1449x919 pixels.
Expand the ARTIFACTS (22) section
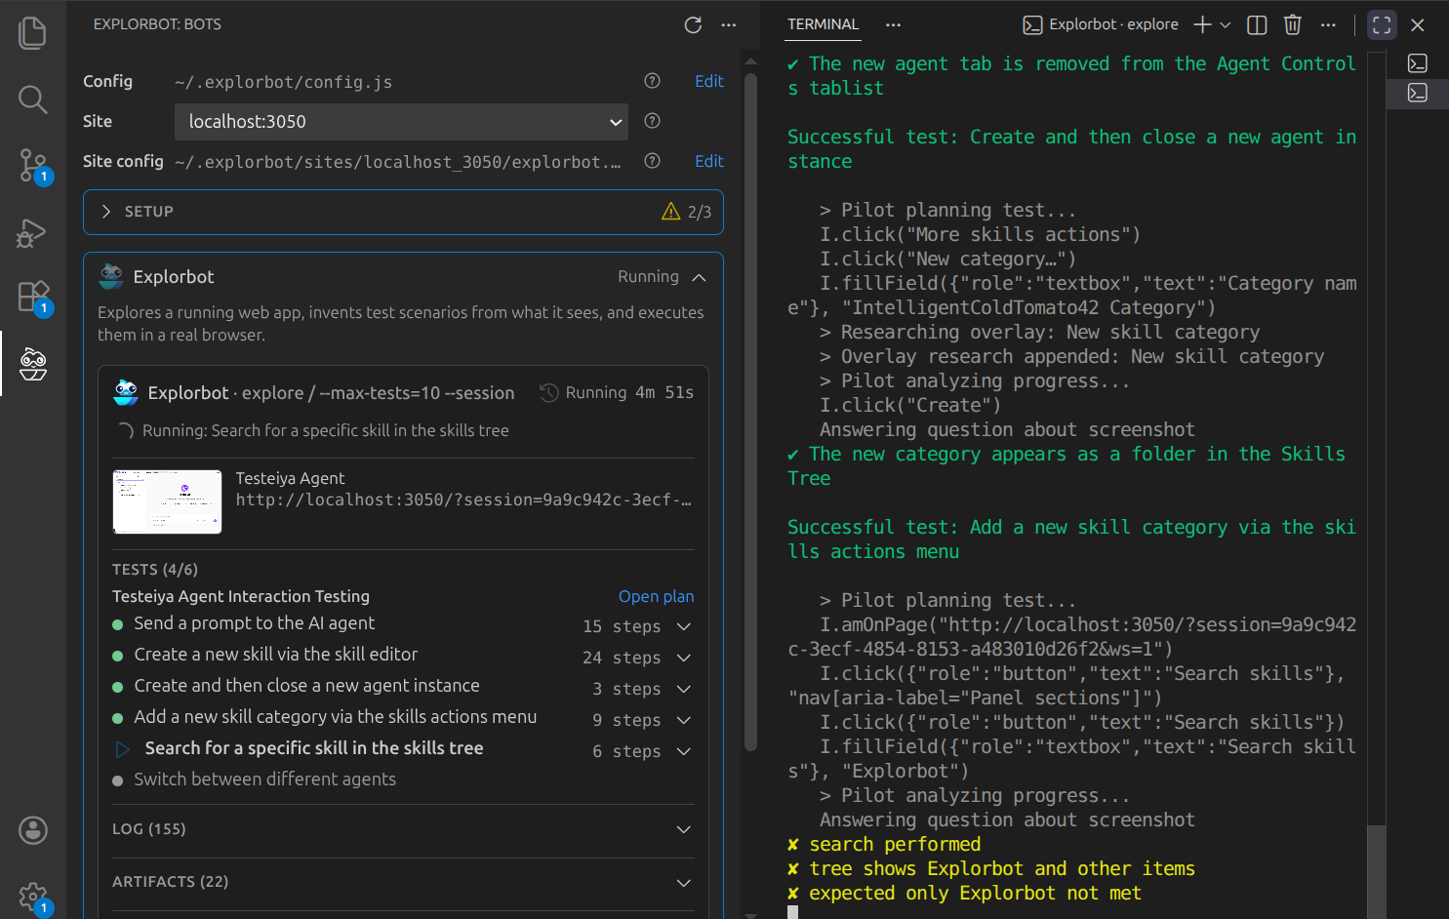403,882
